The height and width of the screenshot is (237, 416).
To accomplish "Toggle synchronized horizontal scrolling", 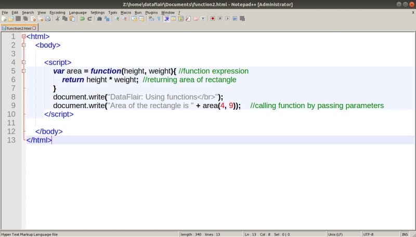I will pos(141,19).
